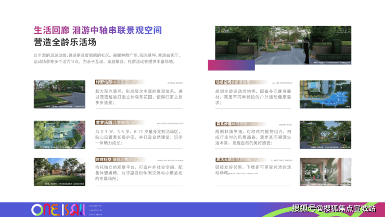Click the large landscape walkway photo

283,45
